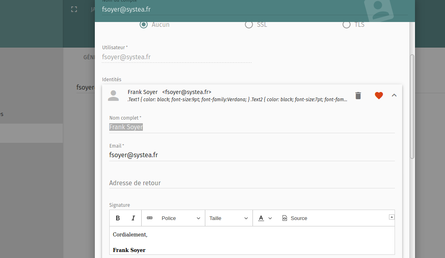Select the TLS encryption option
The image size is (445, 258).
(347, 25)
